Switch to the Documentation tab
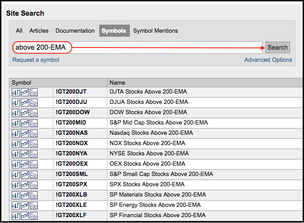The height and width of the screenshot is (223, 304). click(75, 31)
